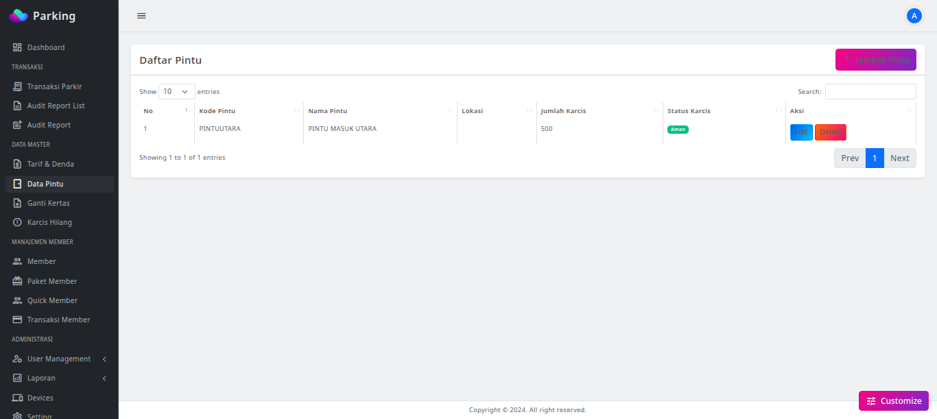Click the User Management people-gear icon
Viewport: 937px width, 419px height.
click(x=18, y=359)
